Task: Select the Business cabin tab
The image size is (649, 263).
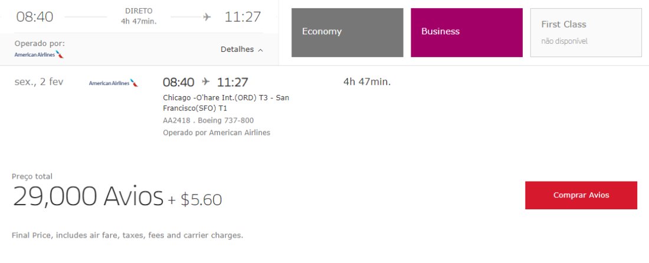Action: [x=467, y=32]
